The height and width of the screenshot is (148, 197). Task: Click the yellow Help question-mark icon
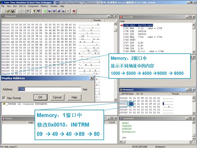pyautogui.click(x=34, y=11)
